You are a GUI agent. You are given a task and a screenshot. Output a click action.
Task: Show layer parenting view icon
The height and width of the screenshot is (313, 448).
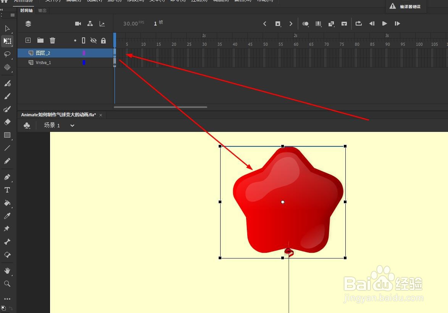click(x=90, y=24)
